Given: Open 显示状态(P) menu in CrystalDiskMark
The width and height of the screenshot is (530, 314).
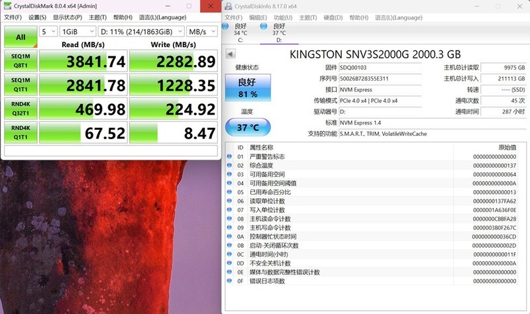Looking at the screenshot, I should [x=68, y=17].
